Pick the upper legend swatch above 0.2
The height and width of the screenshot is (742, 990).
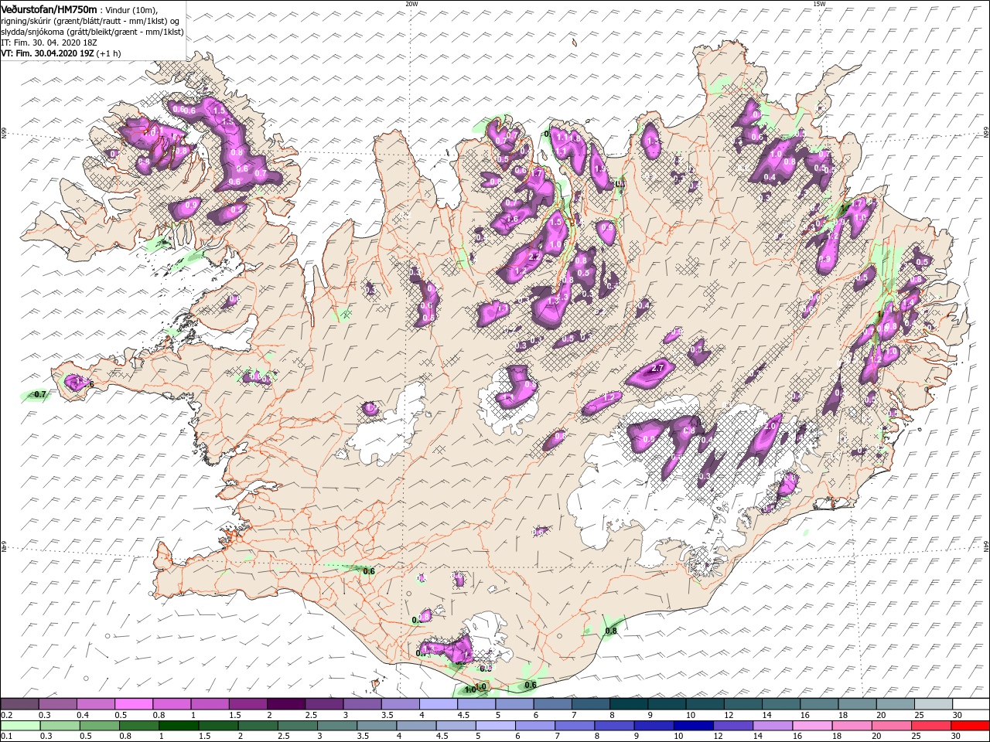click(x=19, y=704)
